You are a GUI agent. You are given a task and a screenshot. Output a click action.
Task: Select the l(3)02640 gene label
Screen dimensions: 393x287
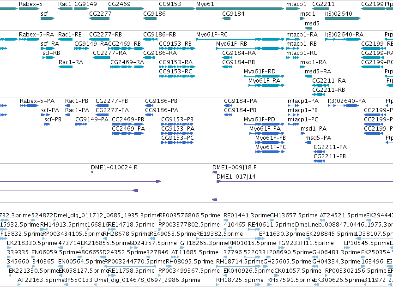point(339,14)
